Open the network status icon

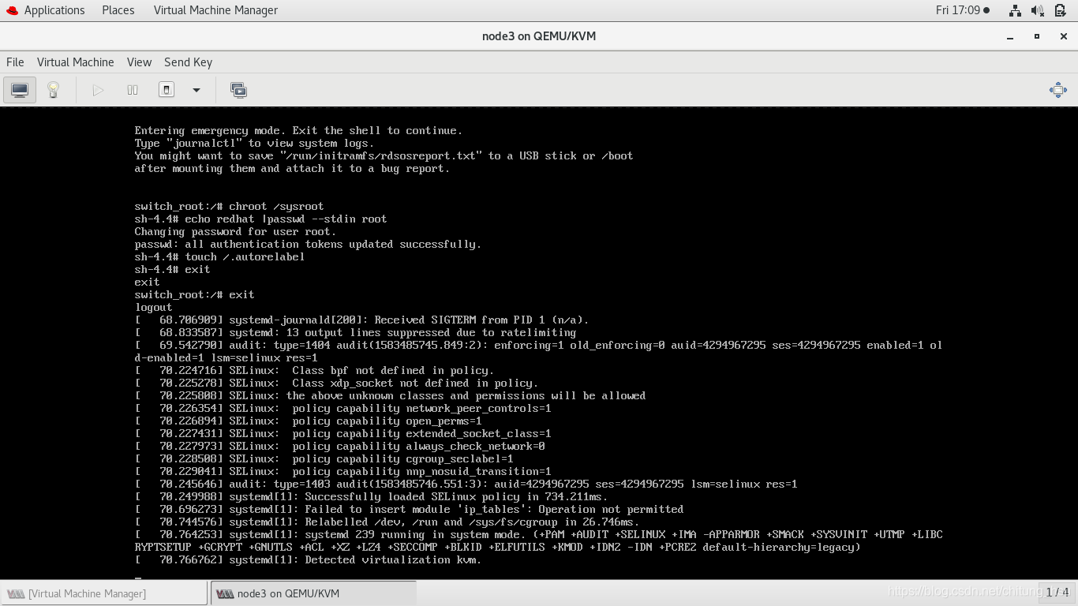tap(1015, 10)
